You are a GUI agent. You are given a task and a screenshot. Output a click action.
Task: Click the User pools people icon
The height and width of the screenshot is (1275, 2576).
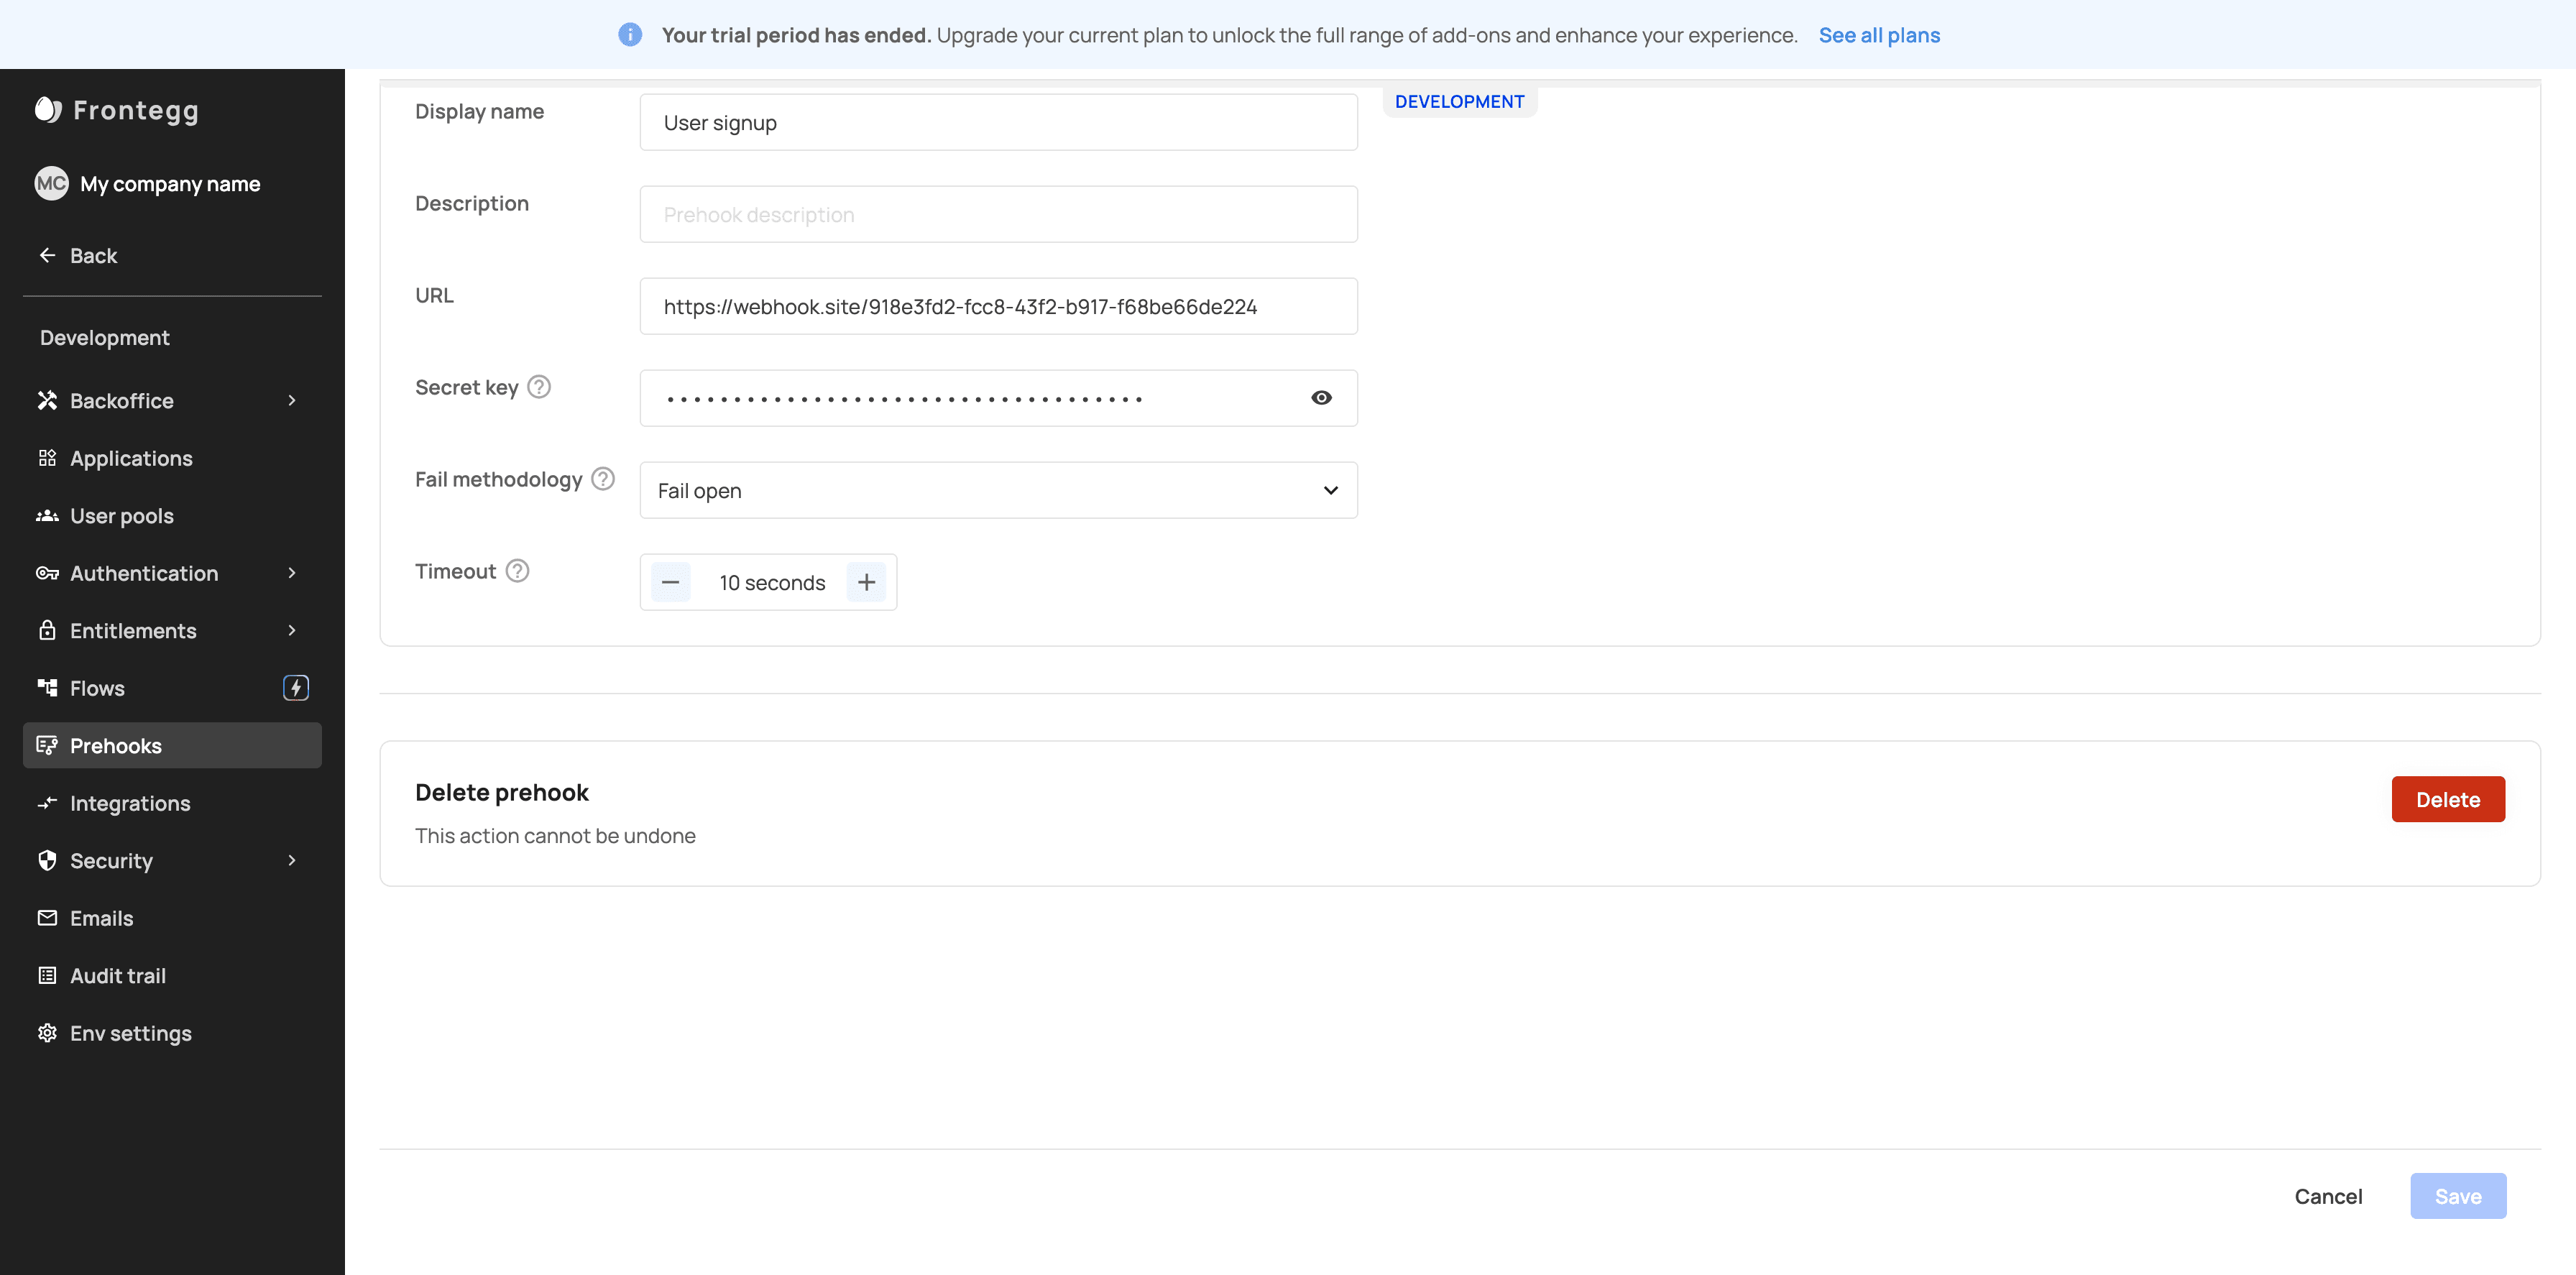(47, 516)
